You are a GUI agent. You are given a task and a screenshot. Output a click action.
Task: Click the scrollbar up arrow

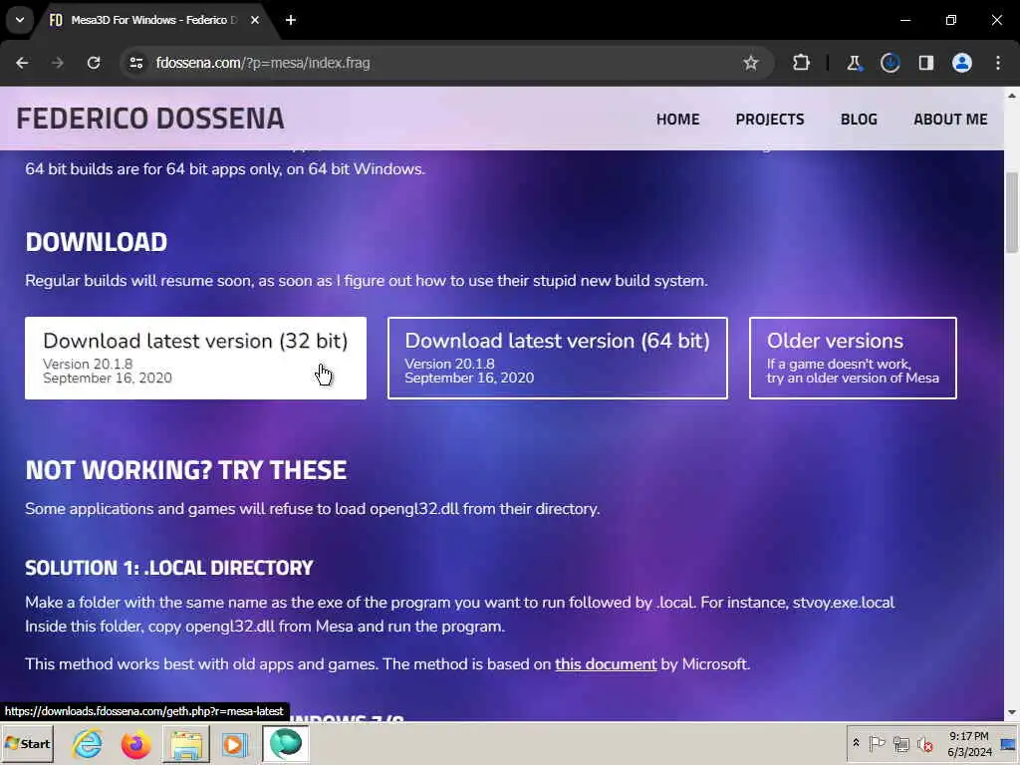1012,96
